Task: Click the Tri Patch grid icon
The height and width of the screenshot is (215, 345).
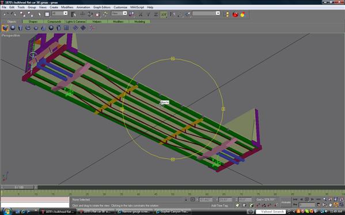Action: (x=83, y=28)
